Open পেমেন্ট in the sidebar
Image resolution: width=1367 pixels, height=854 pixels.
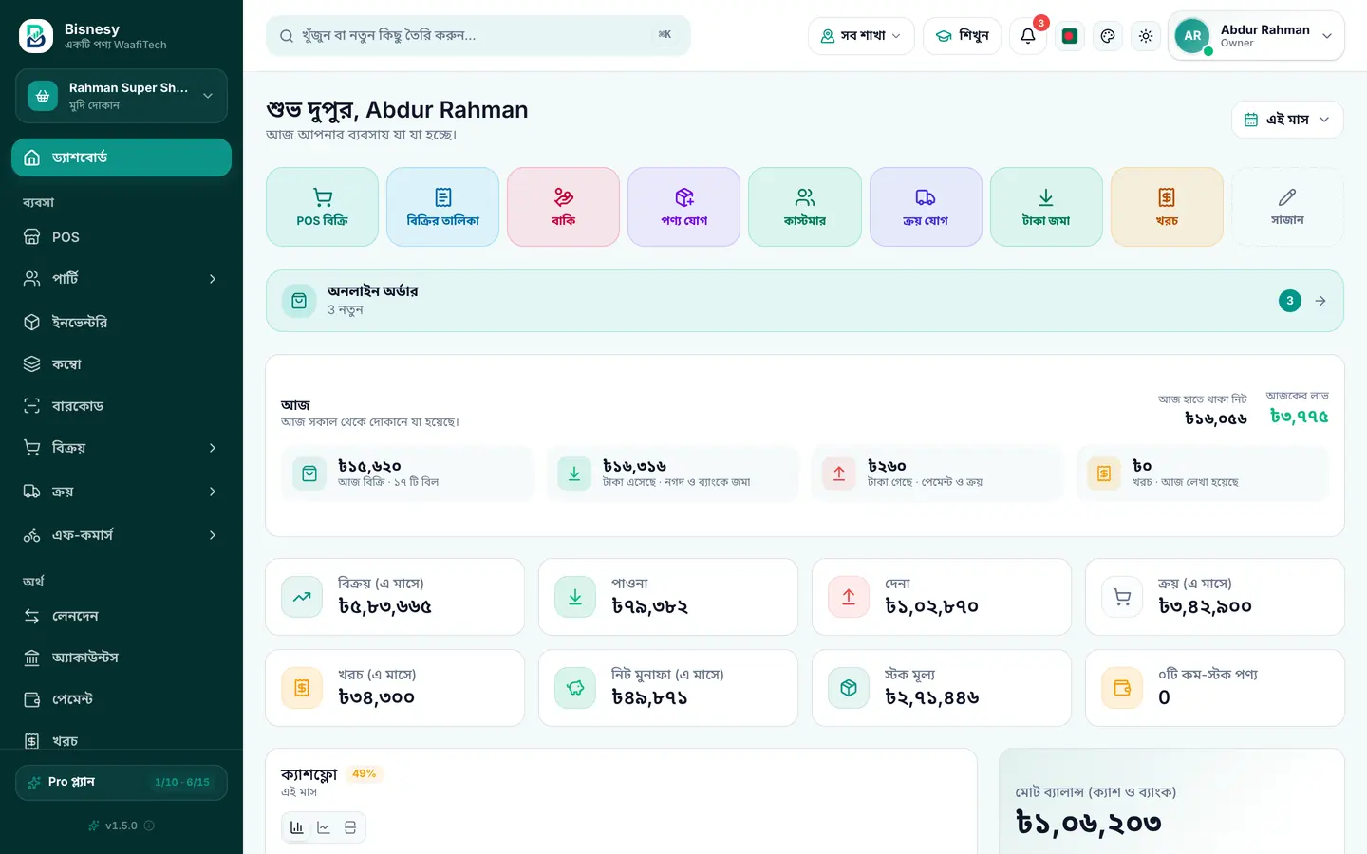122,699
